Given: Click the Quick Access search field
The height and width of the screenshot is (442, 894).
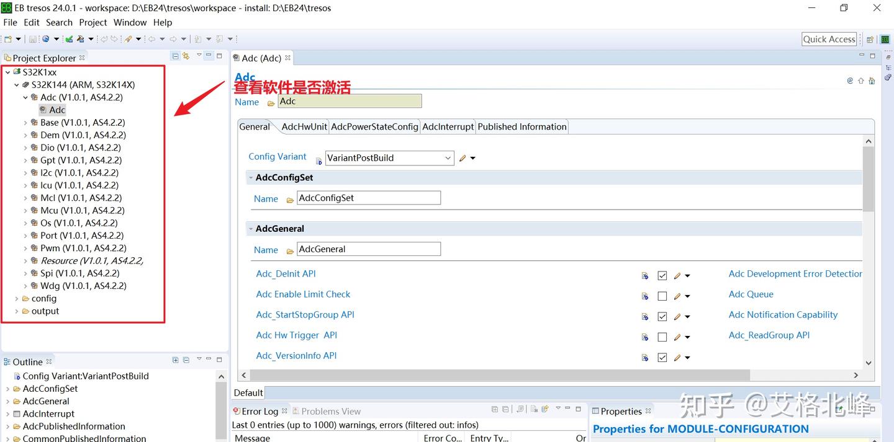Looking at the screenshot, I should (x=829, y=39).
